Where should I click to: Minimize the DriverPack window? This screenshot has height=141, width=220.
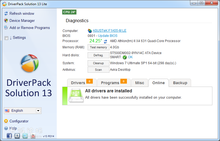click(x=194, y=3)
